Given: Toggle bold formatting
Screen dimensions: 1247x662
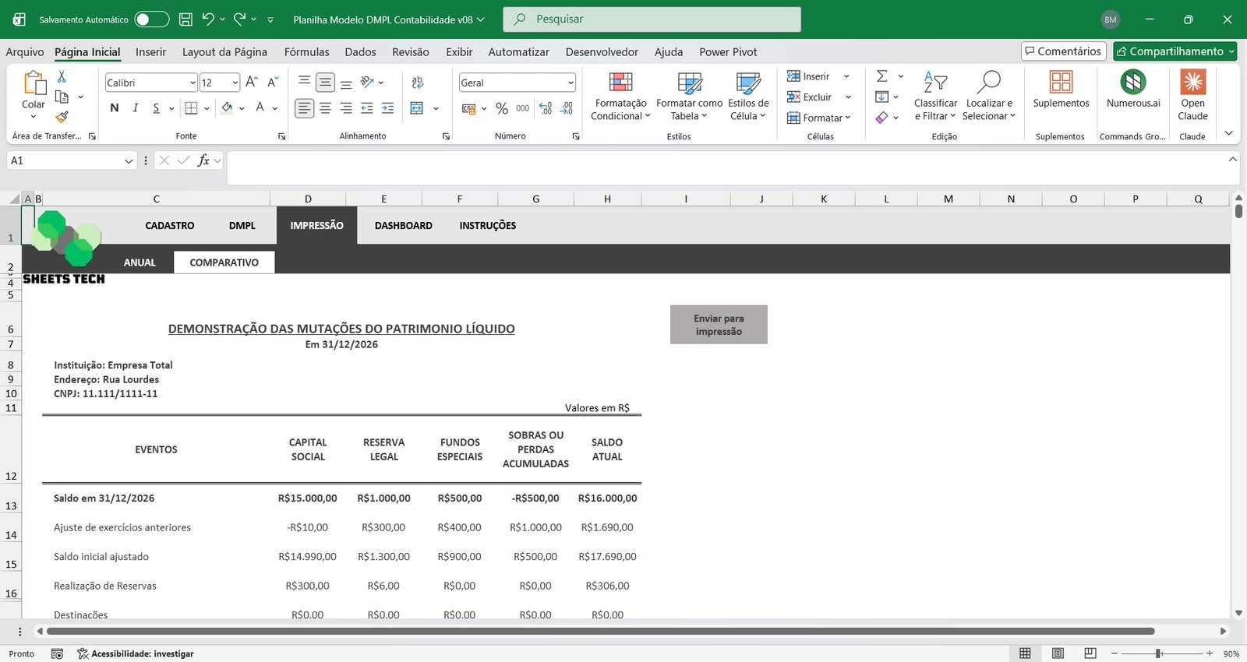Looking at the screenshot, I should point(115,108).
